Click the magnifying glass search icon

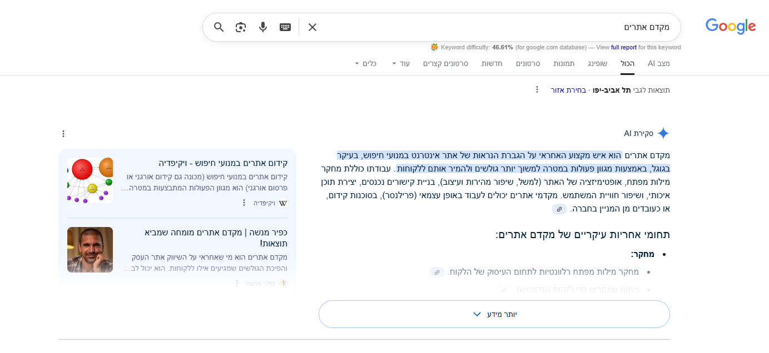click(x=219, y=27)
